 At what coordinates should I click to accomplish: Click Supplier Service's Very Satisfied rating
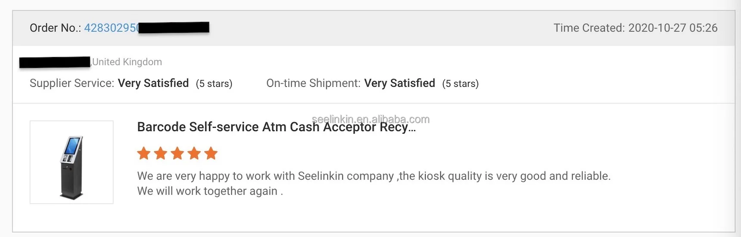pos(153,83)
